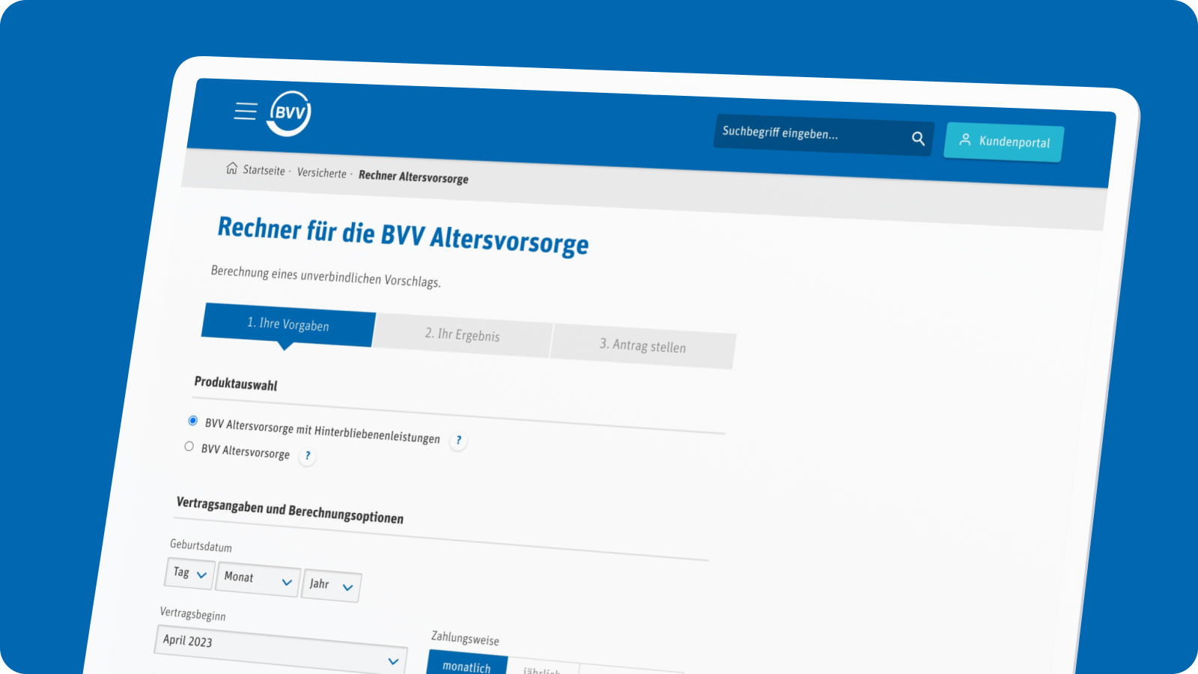Go to Startseite breadcrumb link
The image size is (1198, 674).
[264, 170]
